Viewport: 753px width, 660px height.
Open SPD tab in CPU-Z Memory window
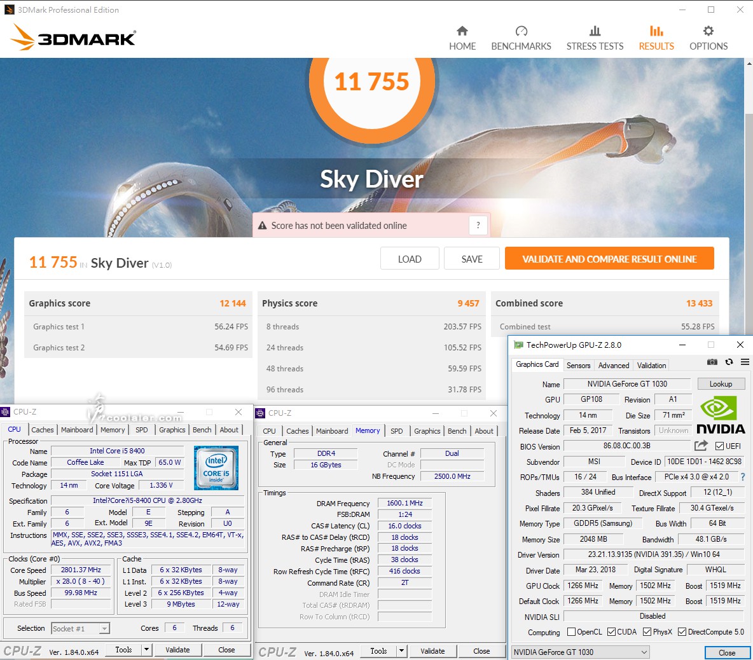(x=397, y=431)
